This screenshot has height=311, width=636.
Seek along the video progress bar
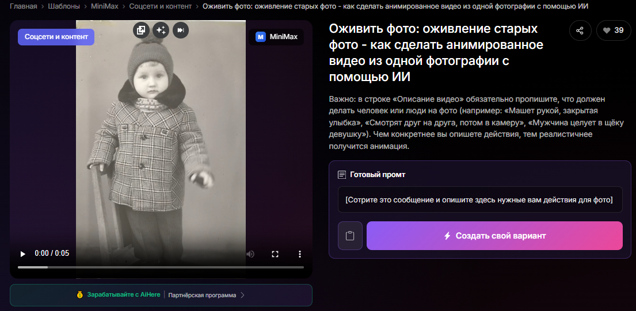point(161,267)
